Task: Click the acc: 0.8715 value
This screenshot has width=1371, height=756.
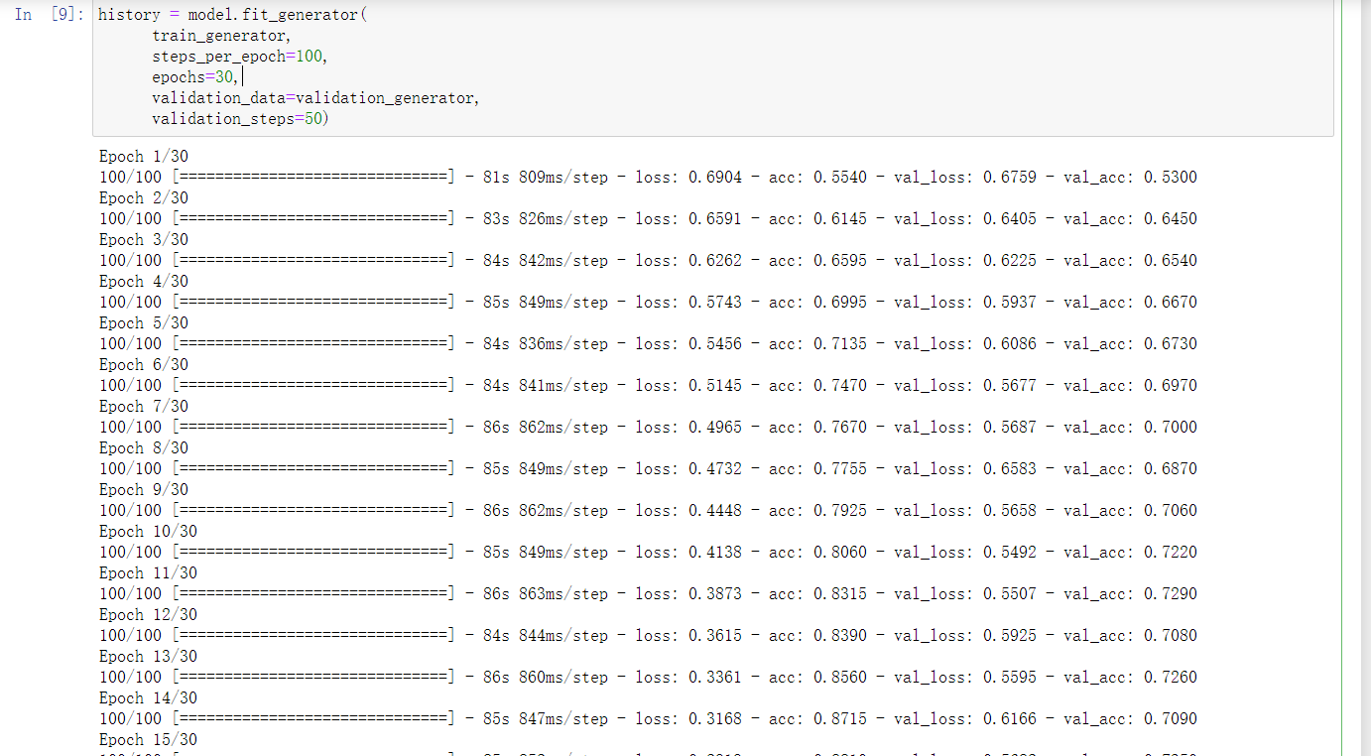Action: point(817,719)
